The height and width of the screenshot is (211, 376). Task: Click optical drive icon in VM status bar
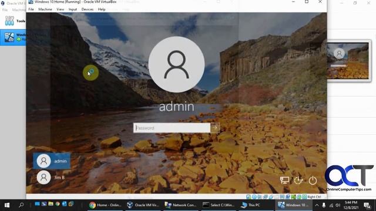(254, 197)
